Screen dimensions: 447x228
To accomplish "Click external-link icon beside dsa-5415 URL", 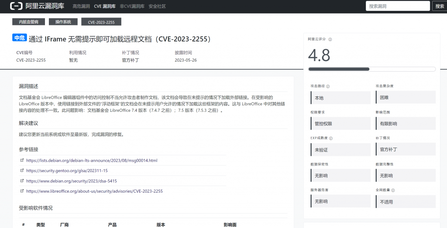I will tap(22, 181).
